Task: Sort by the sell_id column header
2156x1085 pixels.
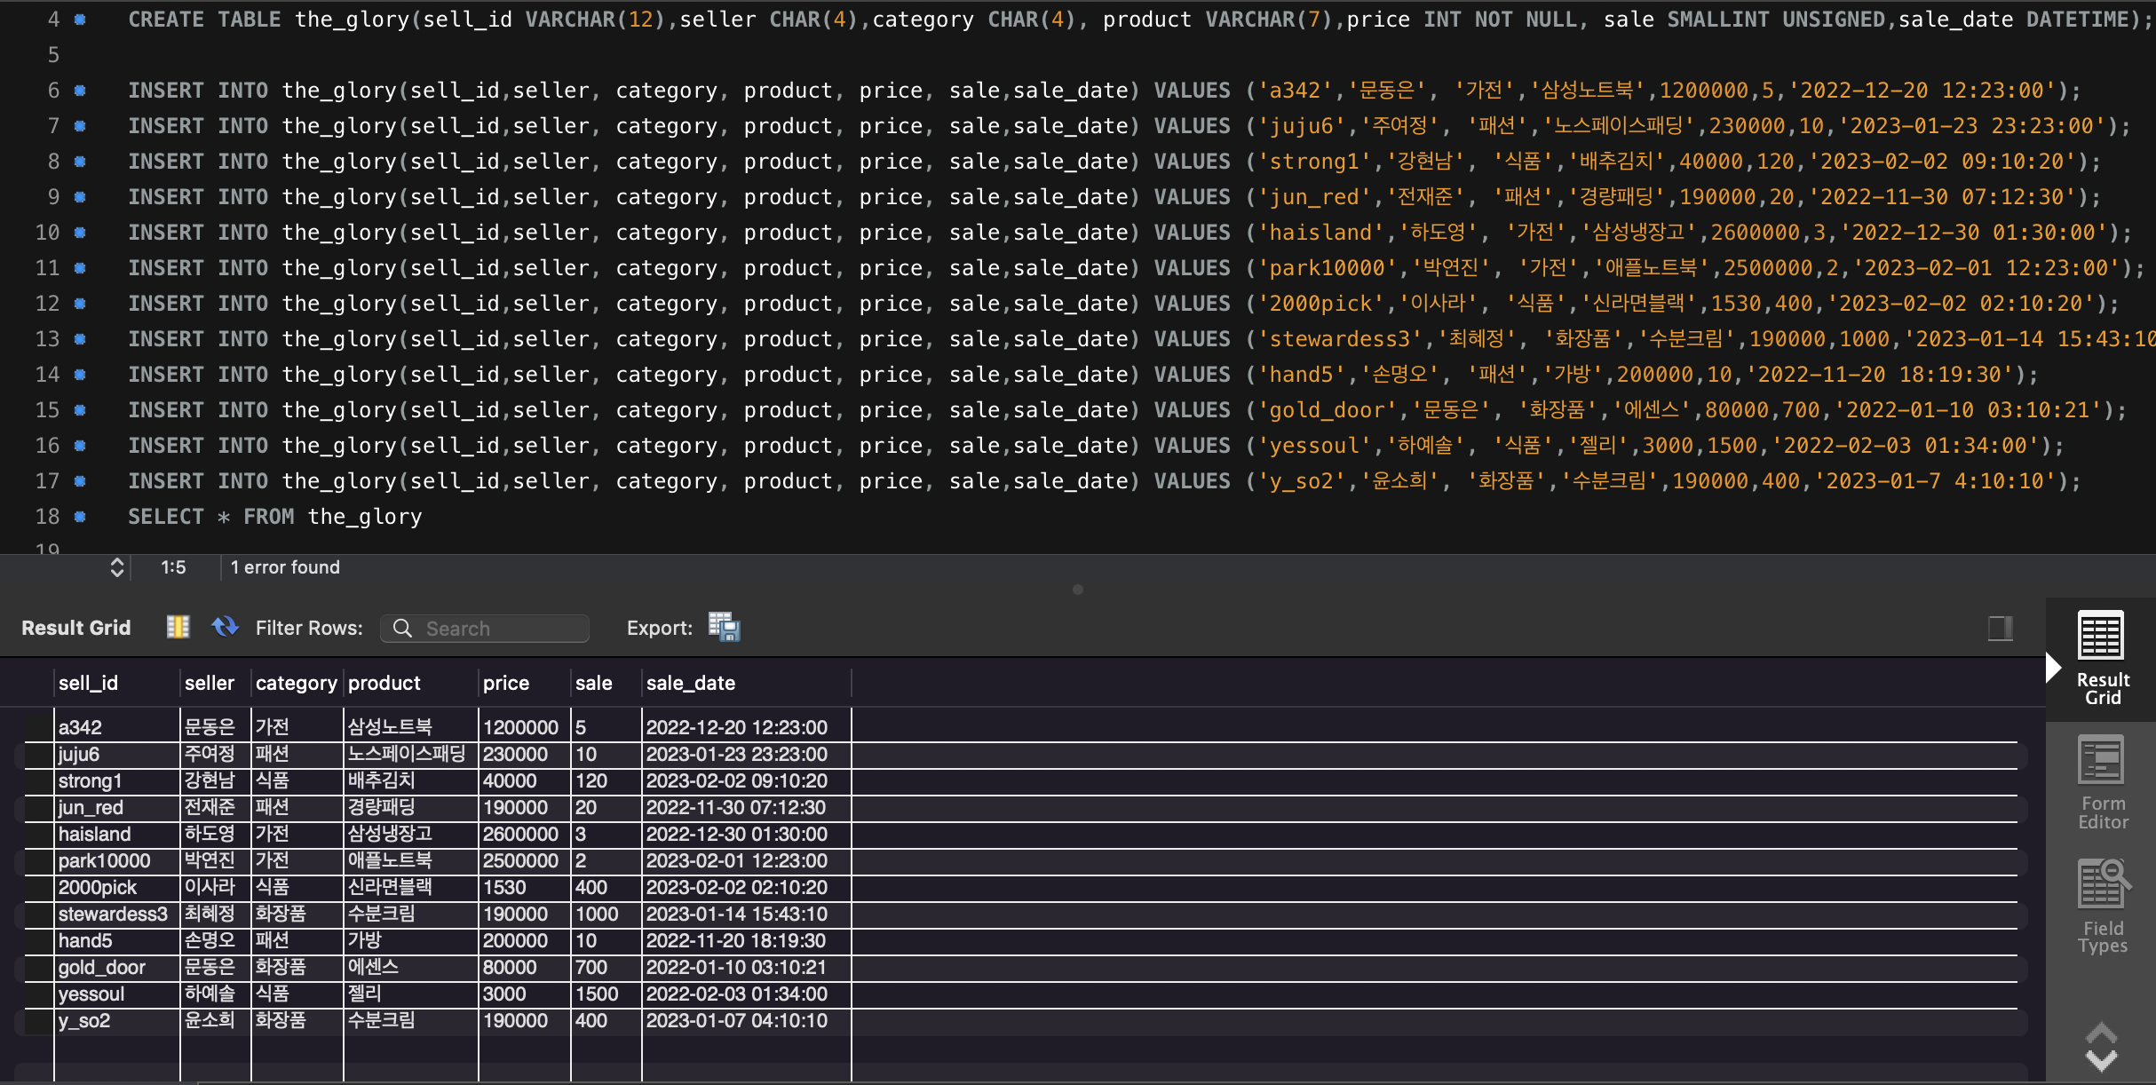Action: [116, 683]
